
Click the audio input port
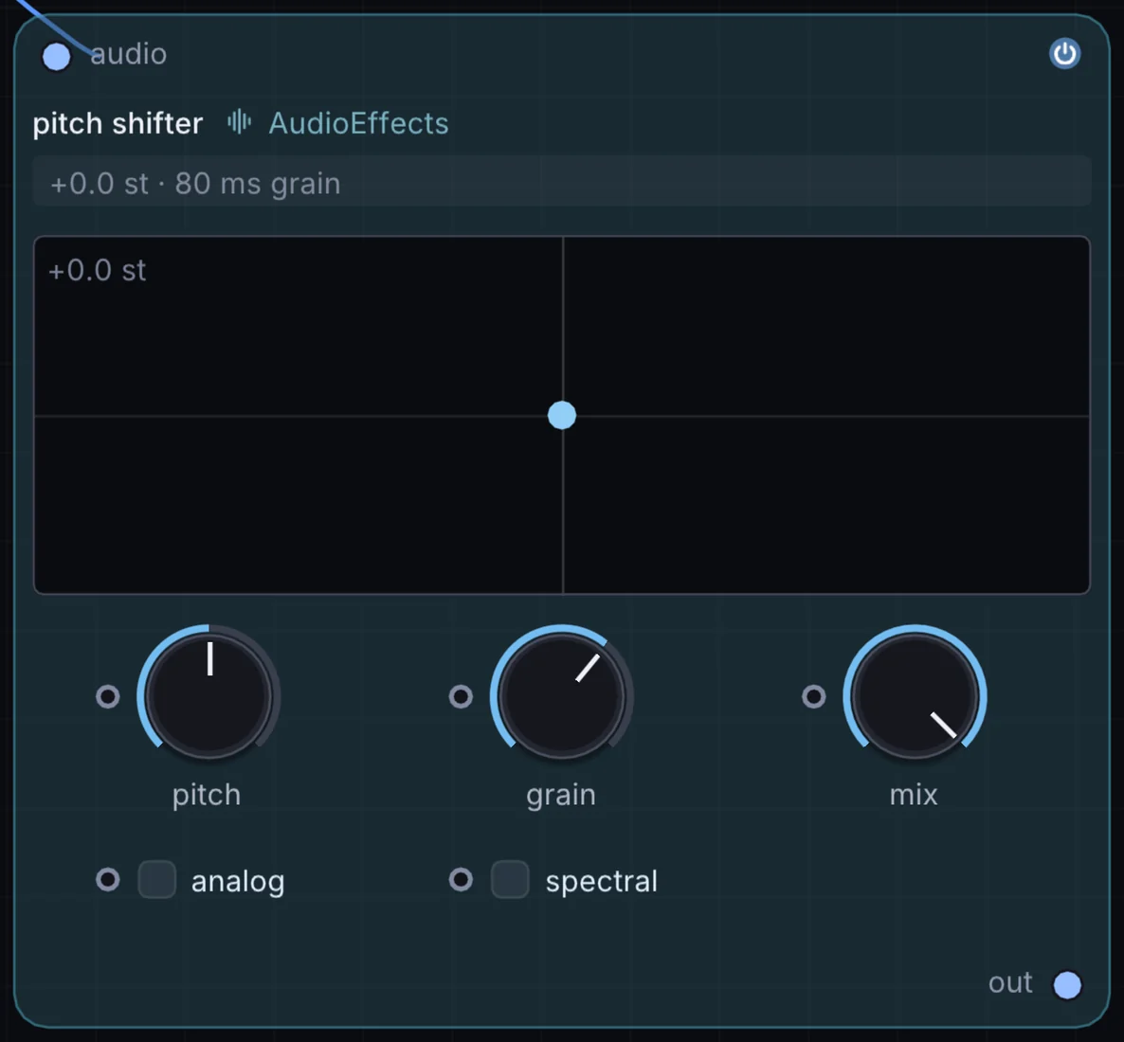click(x=57, y=58)
